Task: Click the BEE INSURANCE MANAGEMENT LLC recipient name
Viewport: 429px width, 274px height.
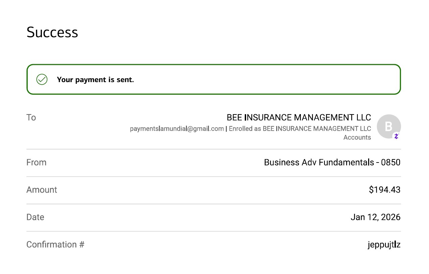Action: [x=299, y=118]
